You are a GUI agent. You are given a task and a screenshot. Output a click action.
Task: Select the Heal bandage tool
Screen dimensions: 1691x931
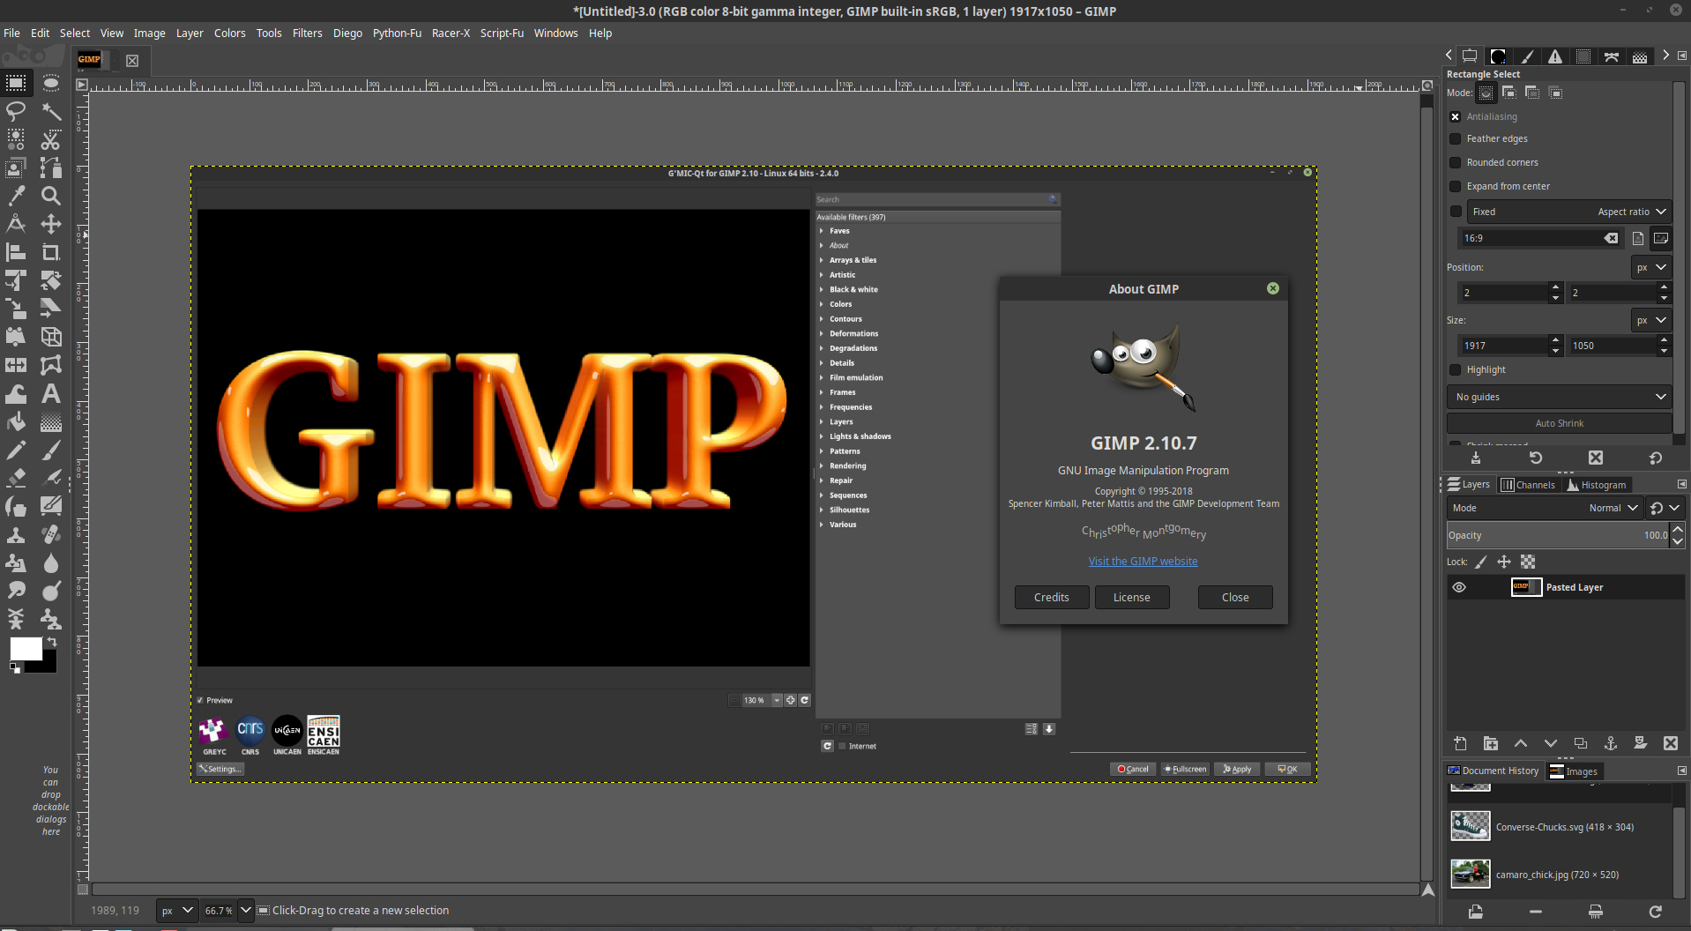pyautogui.click(x=51, y=534)
